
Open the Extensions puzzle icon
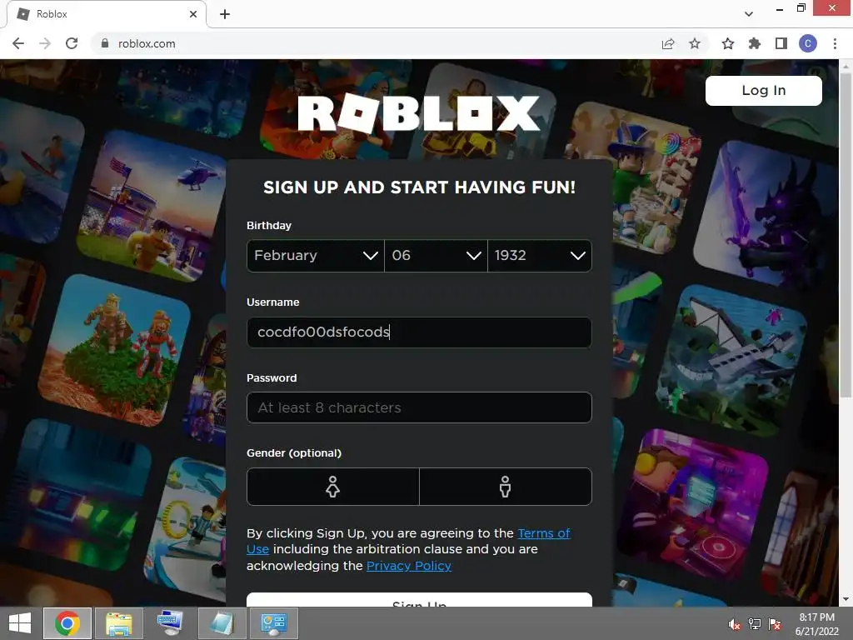tap(755, 43)
